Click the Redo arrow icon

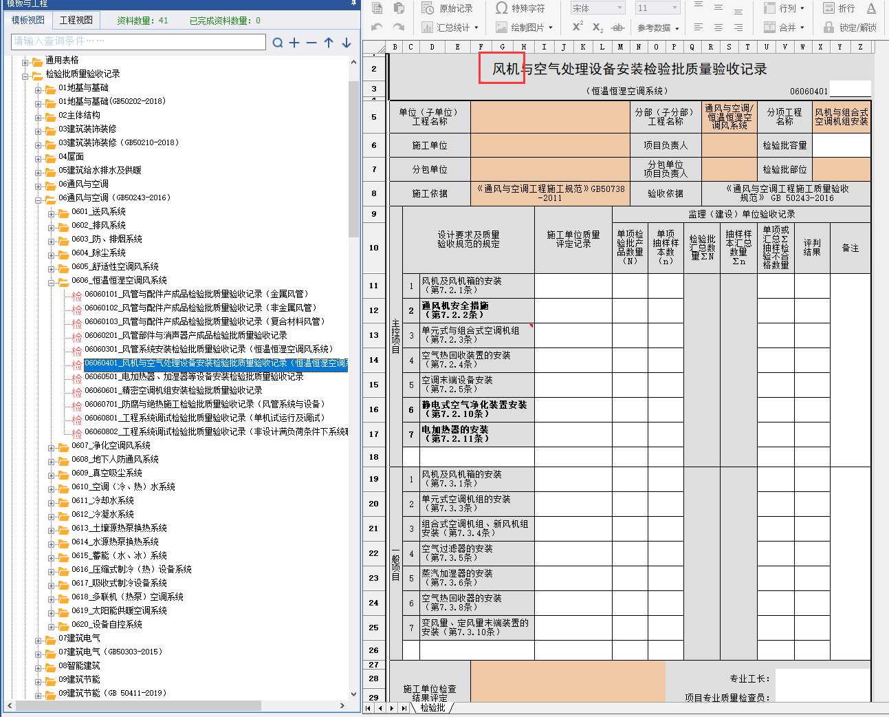click(399, 28)
